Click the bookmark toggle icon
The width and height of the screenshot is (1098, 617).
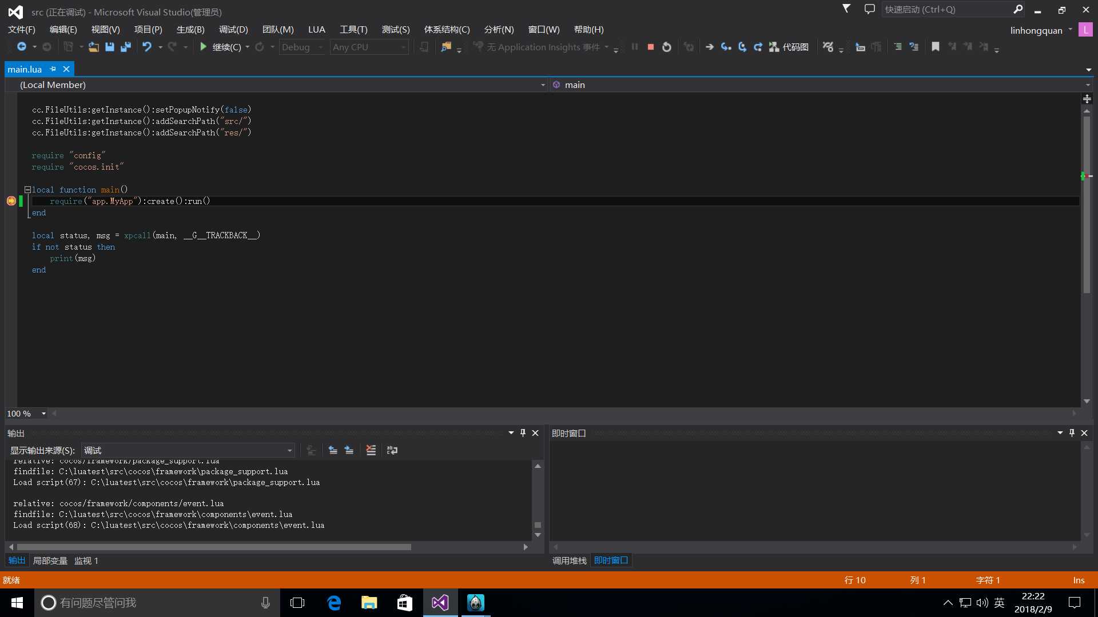pyautogui.click(x=936, y=47)
